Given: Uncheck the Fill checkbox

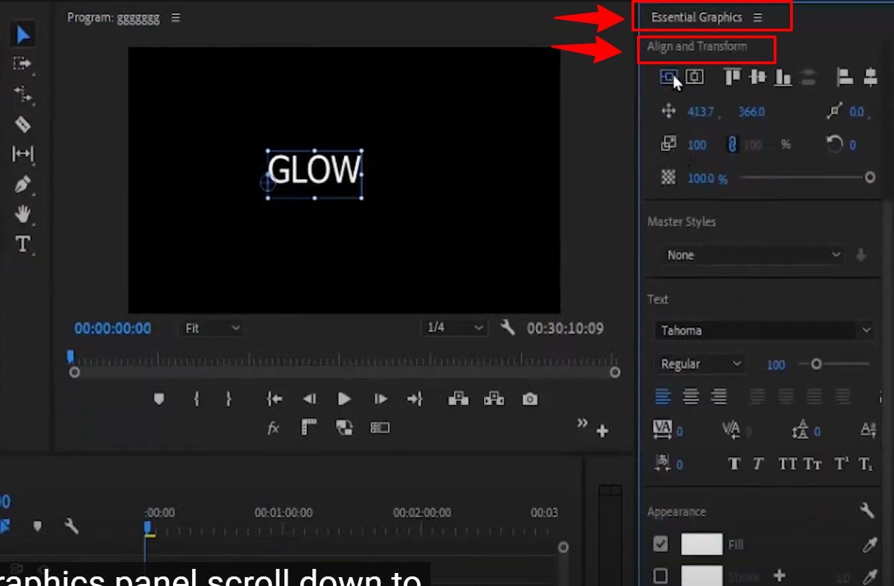Looking at the screenshot, I should [660, 544].
